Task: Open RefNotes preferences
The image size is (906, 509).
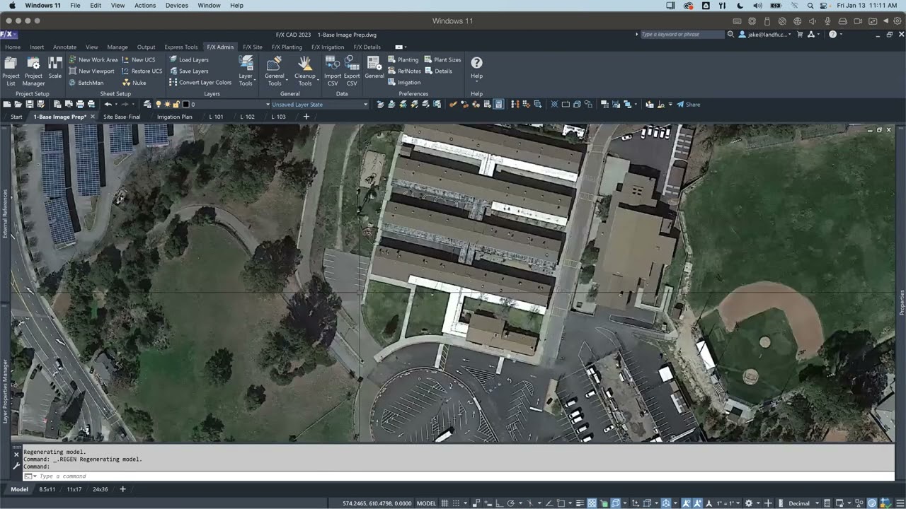Action: [x=405, y=71]
